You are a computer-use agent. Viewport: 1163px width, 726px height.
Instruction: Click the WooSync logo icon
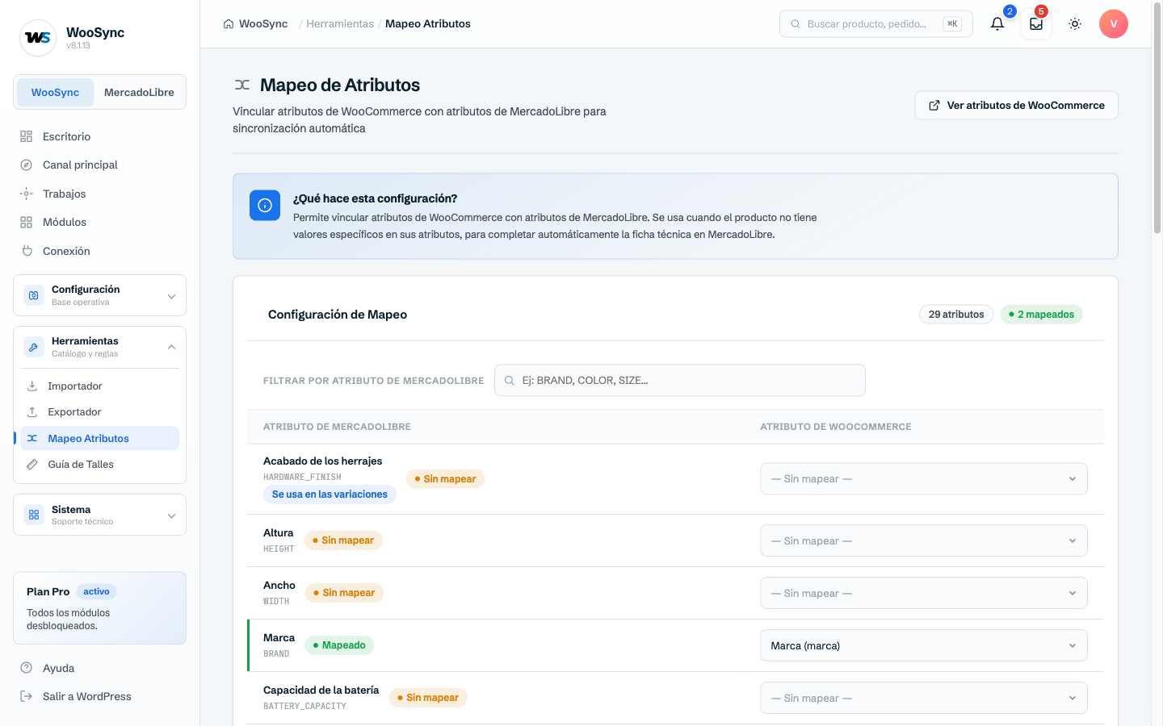coord(38,38)
